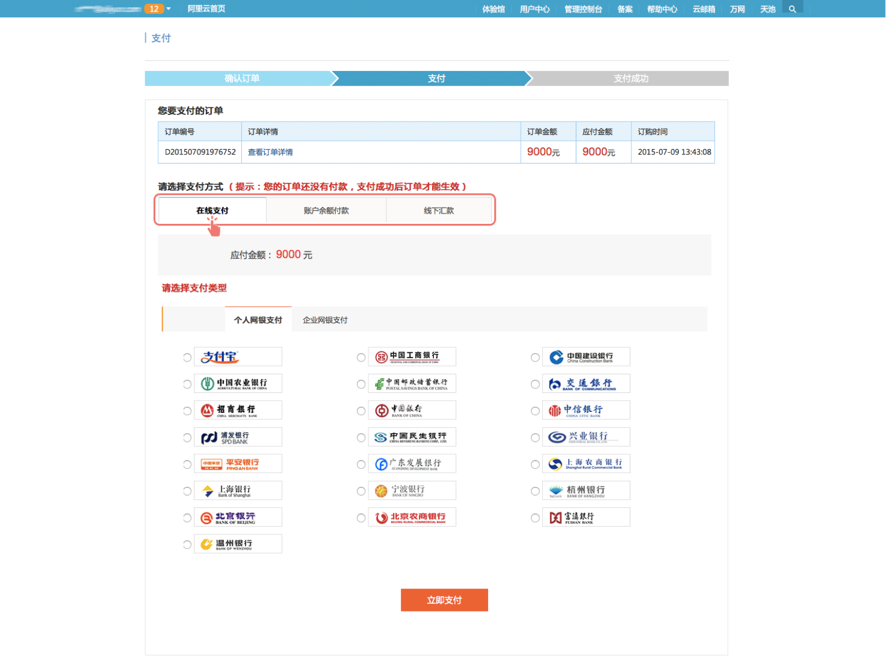
Task: Click the Bank of Beijing 北京银行 logo
Action: [238, 518]
